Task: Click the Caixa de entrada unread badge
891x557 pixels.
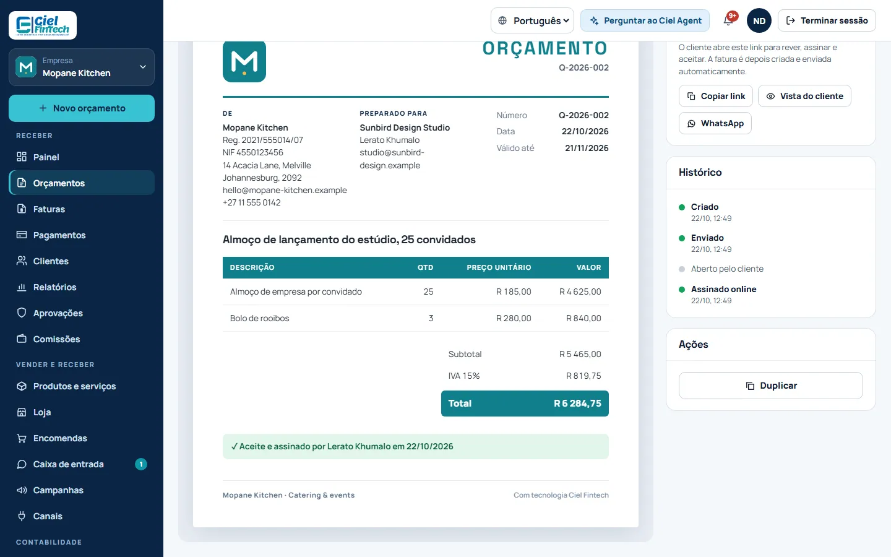Action: [x=141, y=464]
